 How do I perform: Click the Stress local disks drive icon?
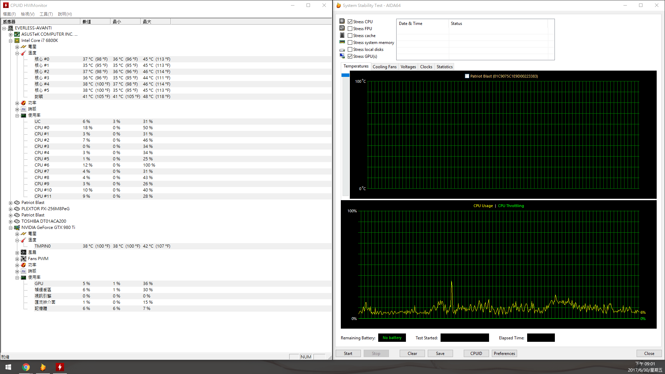[342, 50]
